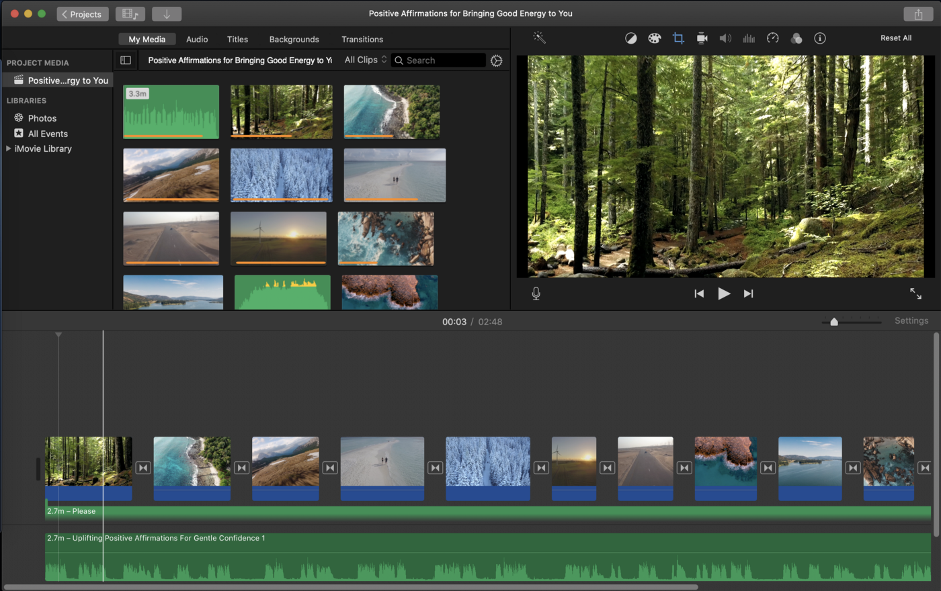Click the Reset All button
Viewport: 941px width, 591px height.
(896, 38)
